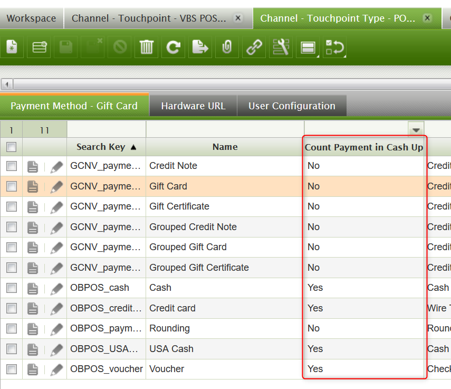The height and width of the screenshot is (389, 451).
Task: Select the Rounding row checkbox
Action: [12, 329]
